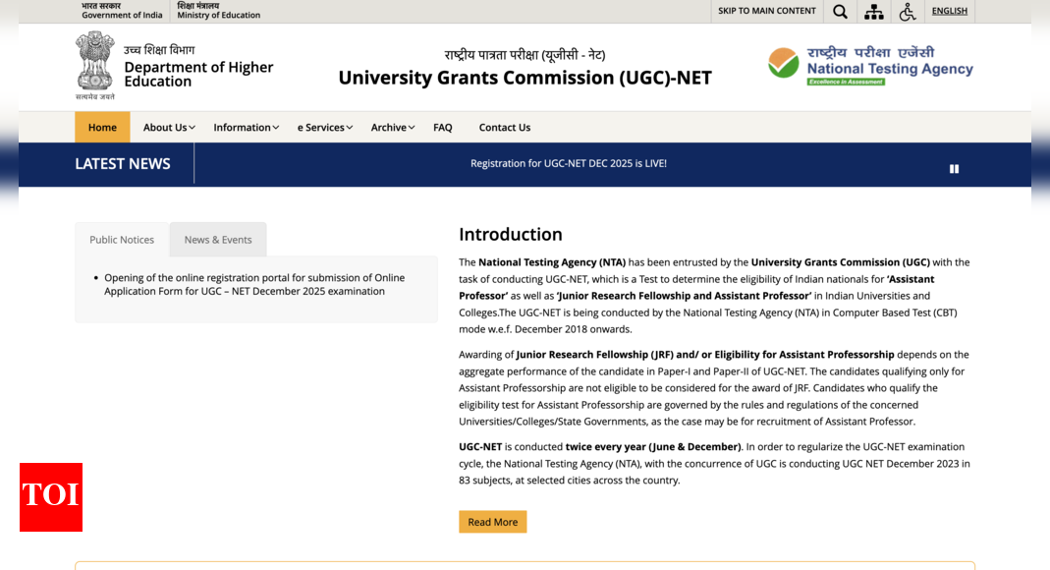
Task: Click the Government of India emblem
Action: tap(95, 65)
